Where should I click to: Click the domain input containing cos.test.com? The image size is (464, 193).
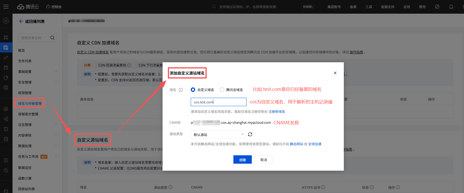pyautogui.click(x=219, y=102)
